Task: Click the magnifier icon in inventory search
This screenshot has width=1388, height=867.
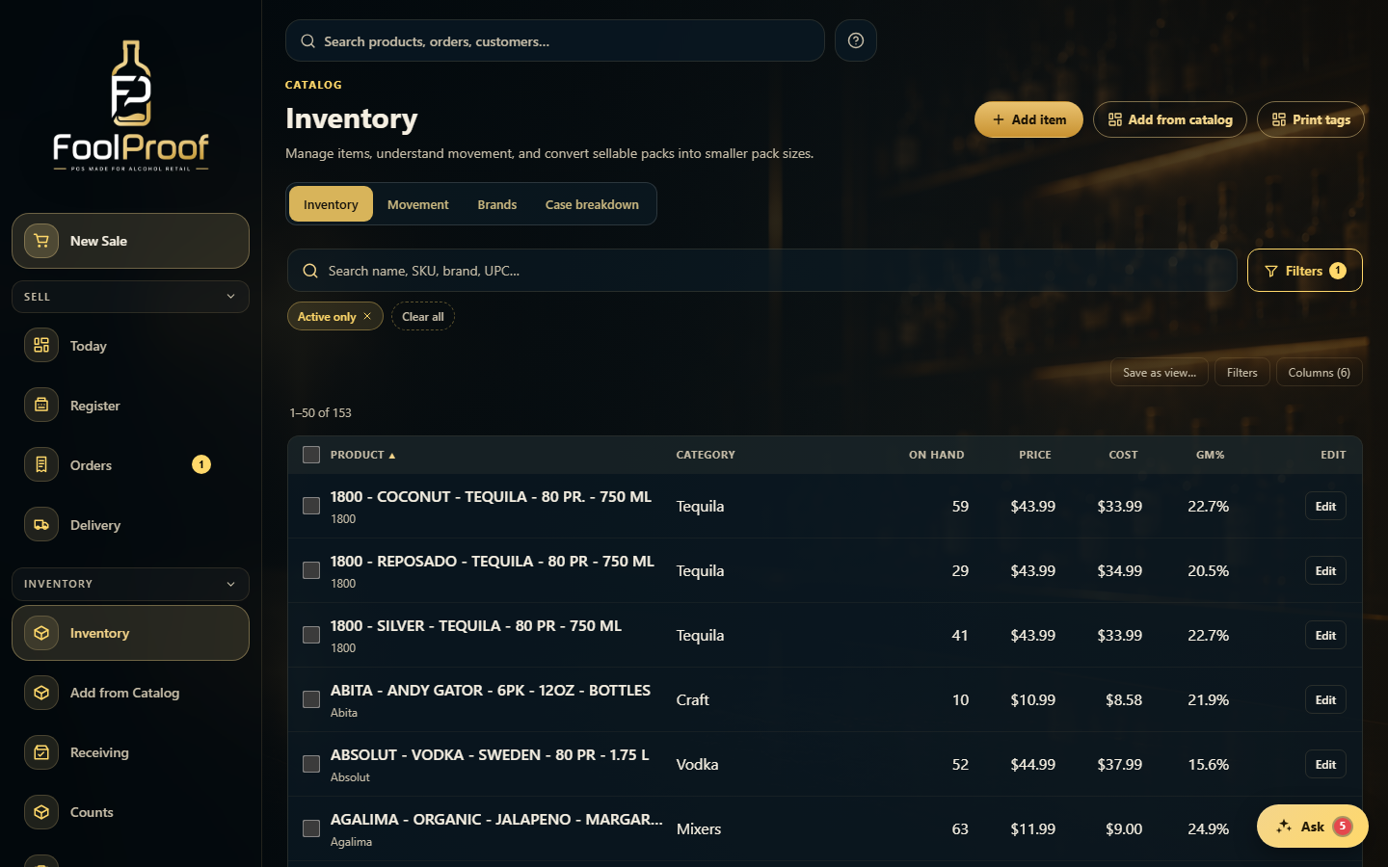Action: [310, 271]
